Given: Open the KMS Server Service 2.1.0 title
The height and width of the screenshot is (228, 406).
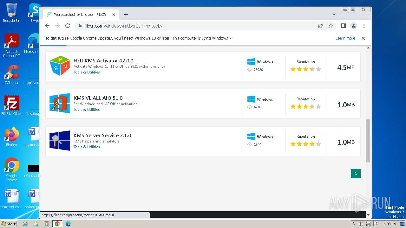Looking at the screenshot, I should [x=102, y=135].
